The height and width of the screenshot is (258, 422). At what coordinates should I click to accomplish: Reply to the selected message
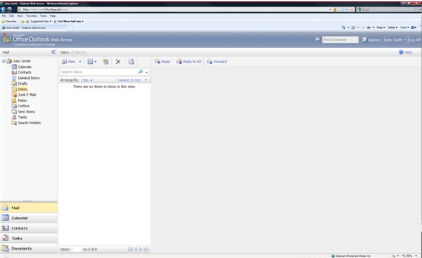tap(162, 62)
